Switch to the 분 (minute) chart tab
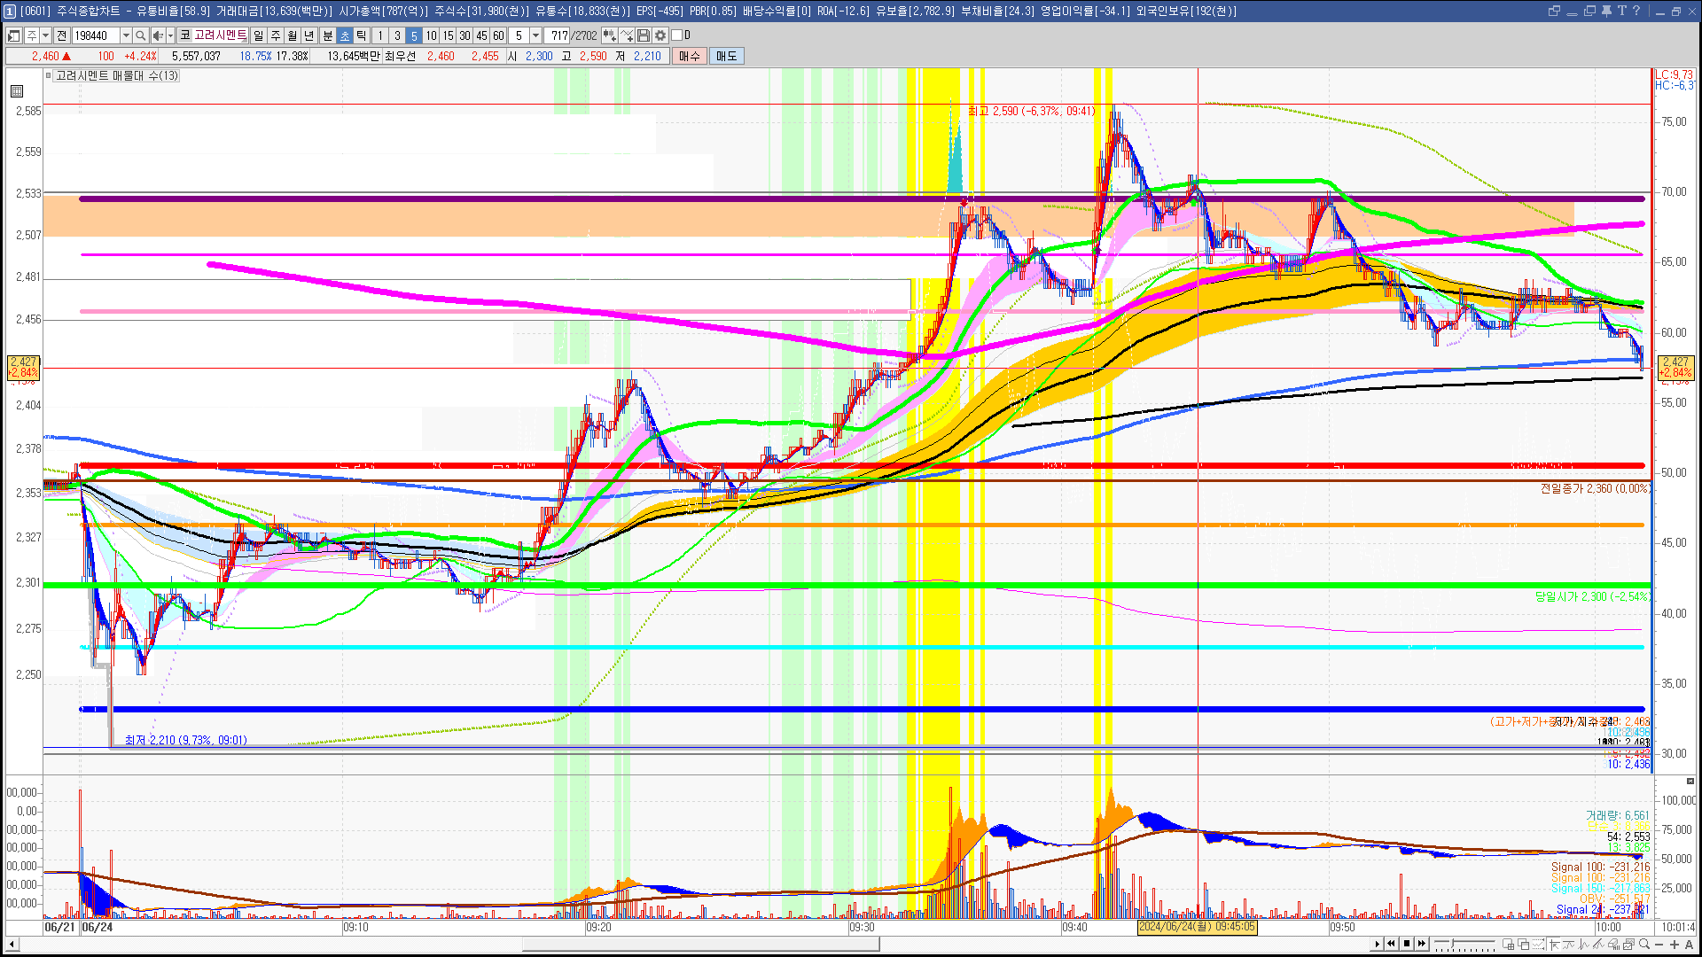The image size is (1702, 957). pos(327,35)
